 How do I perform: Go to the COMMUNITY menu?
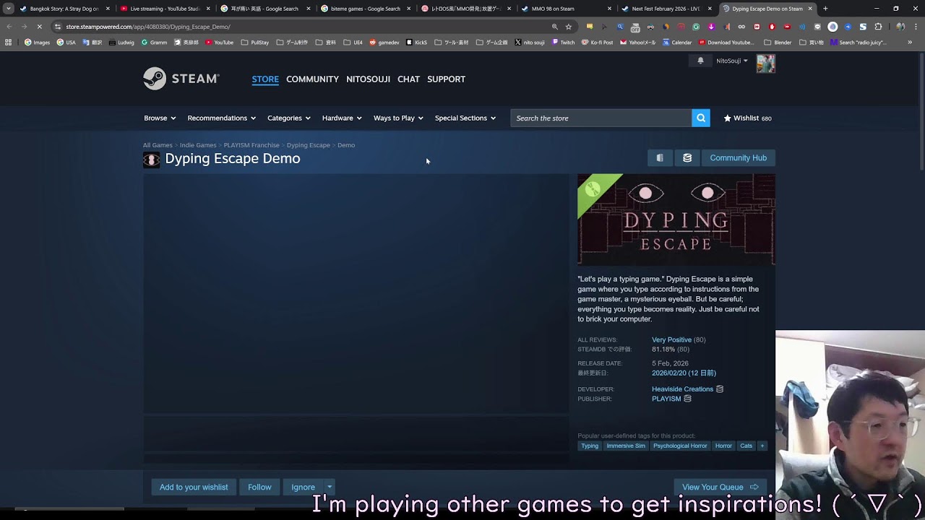[312, 79]
